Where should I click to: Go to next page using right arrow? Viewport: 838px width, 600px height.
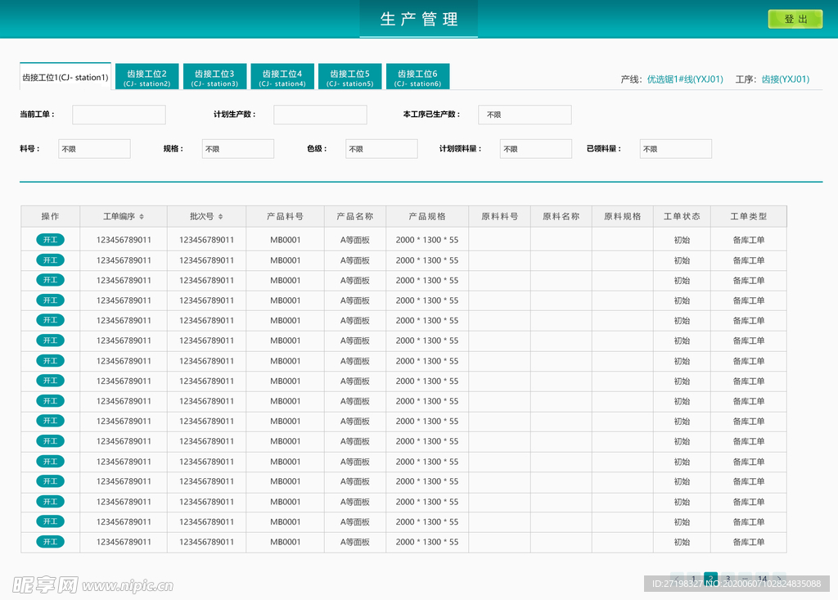click(x=779, y=578)
